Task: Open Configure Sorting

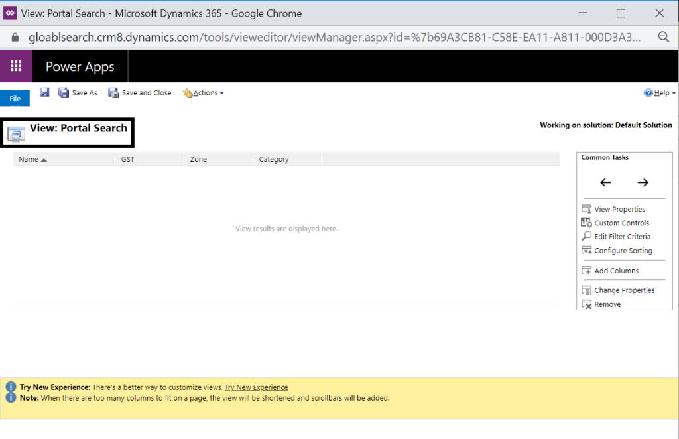Action: (623, 251)
